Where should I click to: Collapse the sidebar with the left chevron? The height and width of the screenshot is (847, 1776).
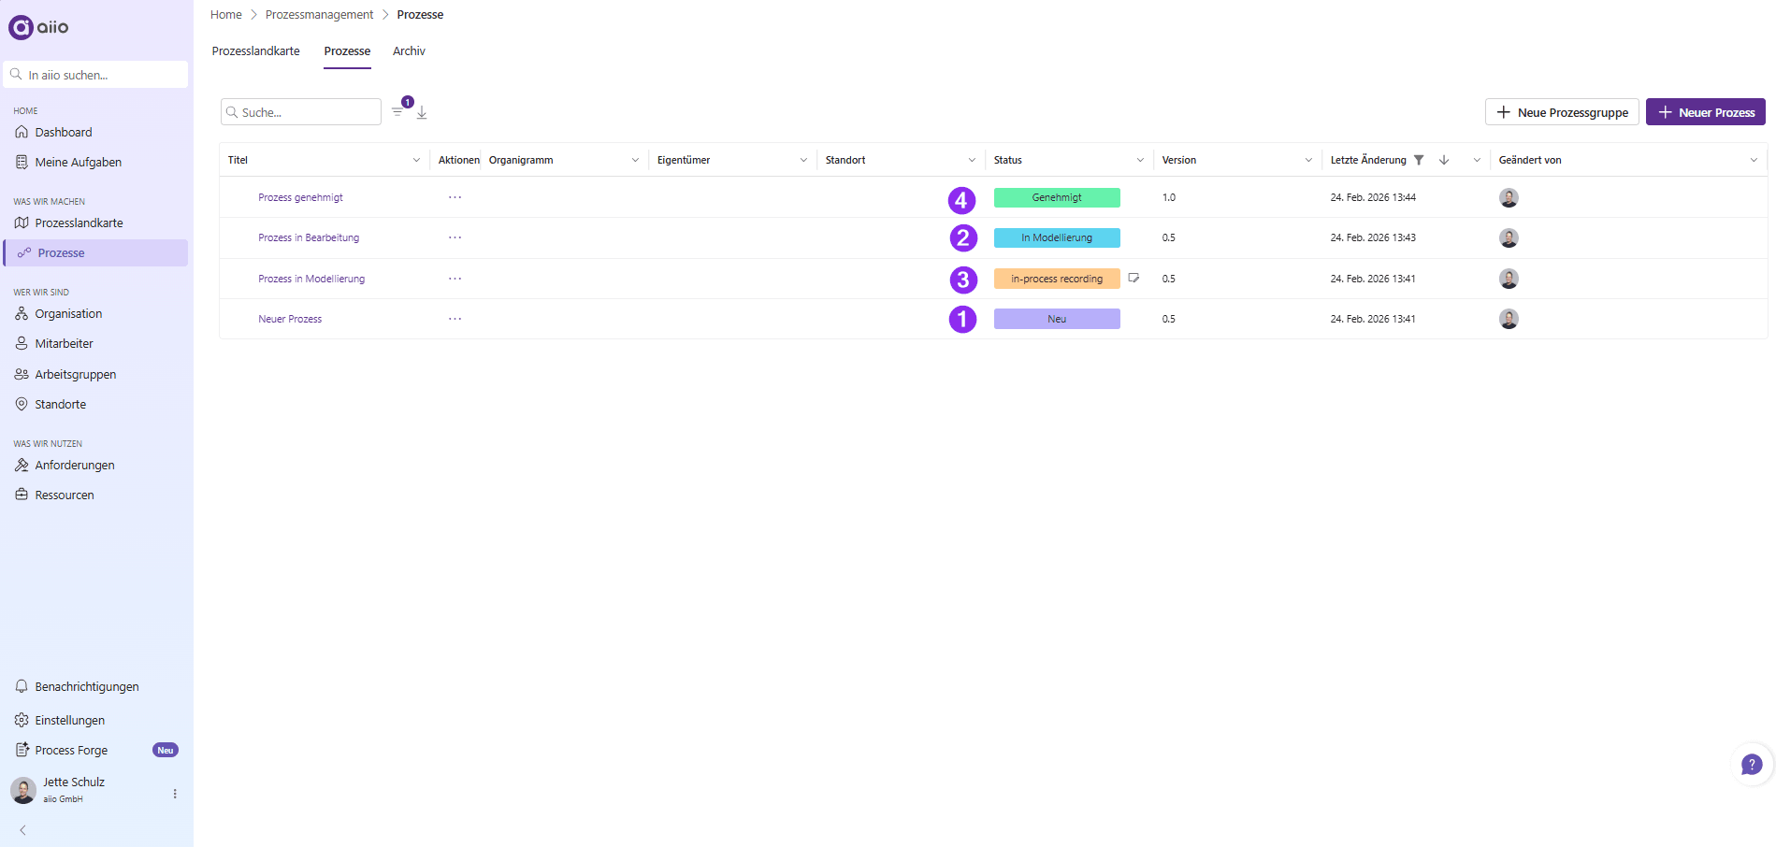point(22,830)
